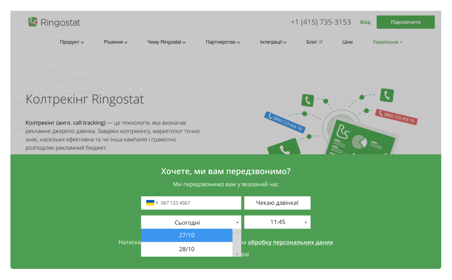Select 28/10 date option
452x280 pixels.
pos(187,249)
